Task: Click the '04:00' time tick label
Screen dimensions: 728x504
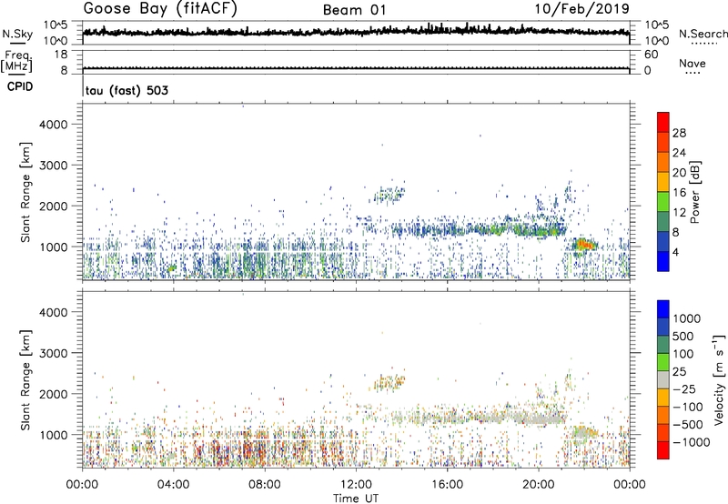Action: coord(173,485)
